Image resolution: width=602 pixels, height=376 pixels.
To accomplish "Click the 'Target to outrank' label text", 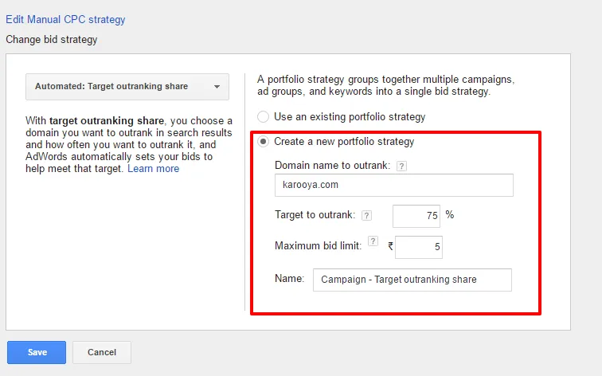I will [x=315, y=215].
